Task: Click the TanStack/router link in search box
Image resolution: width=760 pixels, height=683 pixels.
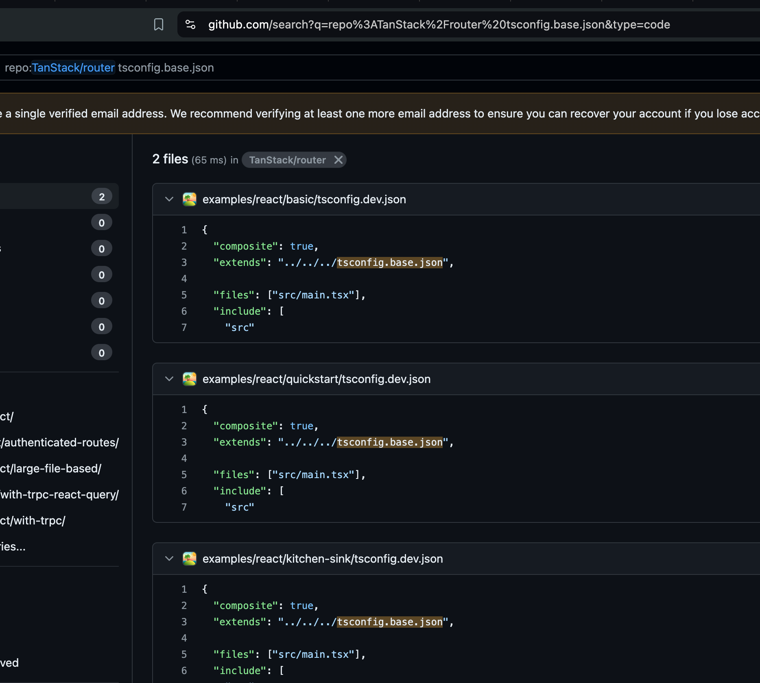Action: click(73, 67)
